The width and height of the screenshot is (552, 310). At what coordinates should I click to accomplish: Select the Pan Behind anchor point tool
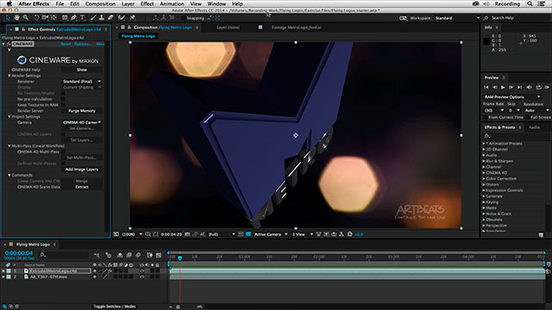tap(53, 17)
